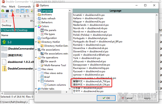Image resolution: width=162 pixels, height=104 pixels.
Task: Click the Apply button
Action: click(x=147, y=98)
